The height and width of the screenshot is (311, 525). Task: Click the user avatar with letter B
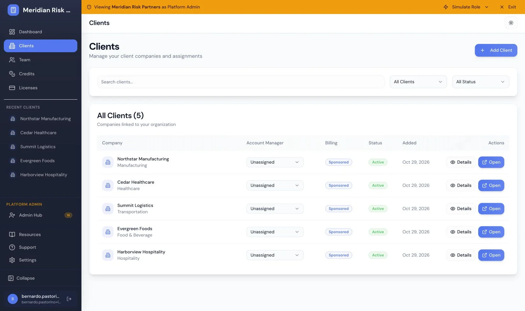click(13, 299)
